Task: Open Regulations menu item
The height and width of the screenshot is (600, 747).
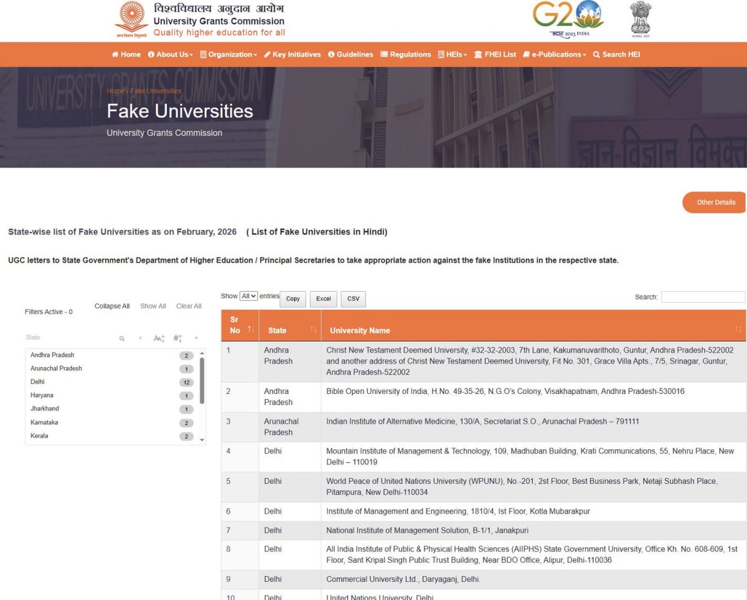Action: [x=406, y=55]
